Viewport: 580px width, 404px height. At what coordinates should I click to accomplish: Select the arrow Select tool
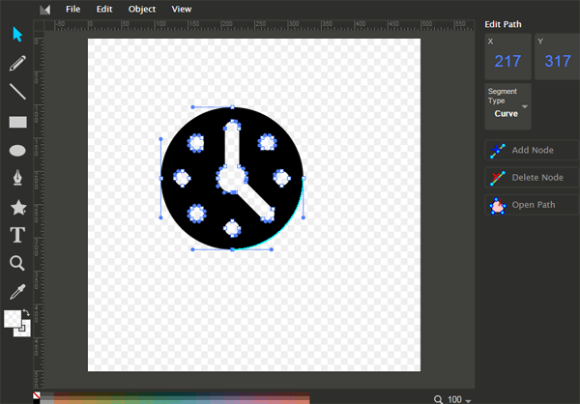tap(17, 35)
